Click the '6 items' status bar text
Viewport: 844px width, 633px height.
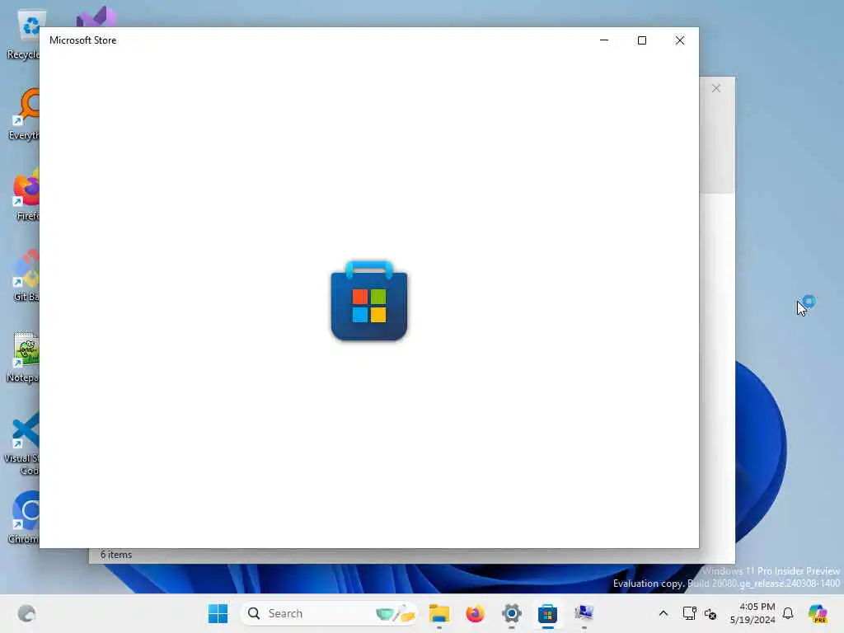click(116, 555)
